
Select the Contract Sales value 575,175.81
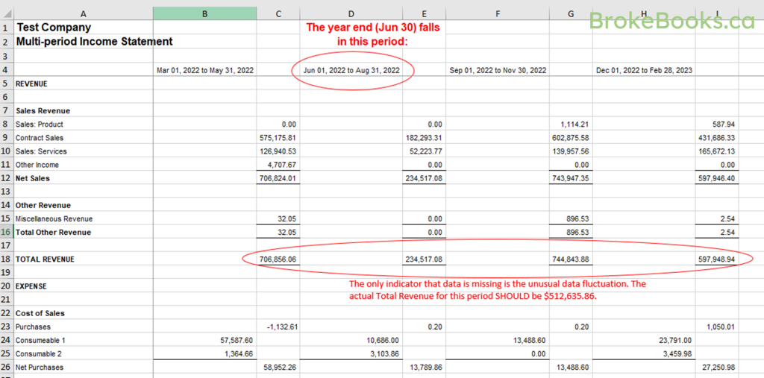click(278, 138)
